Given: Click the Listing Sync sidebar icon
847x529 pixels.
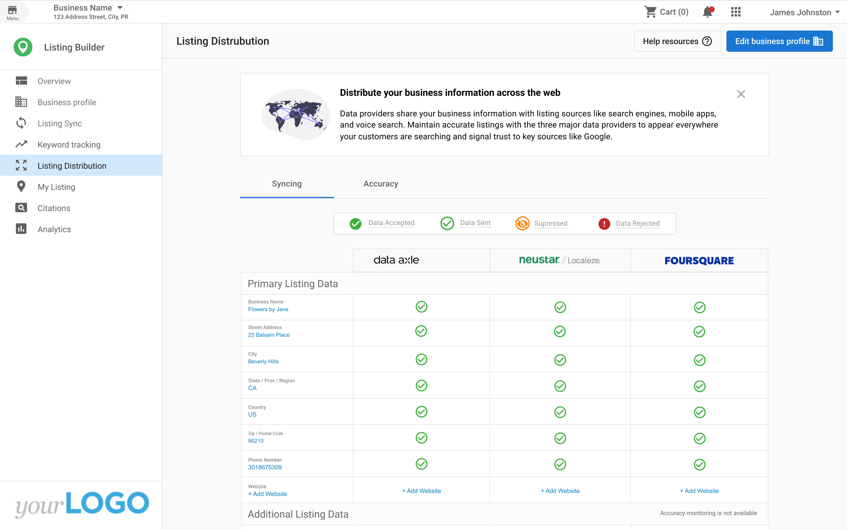Looking at the screenshot, I should (21, 123).
